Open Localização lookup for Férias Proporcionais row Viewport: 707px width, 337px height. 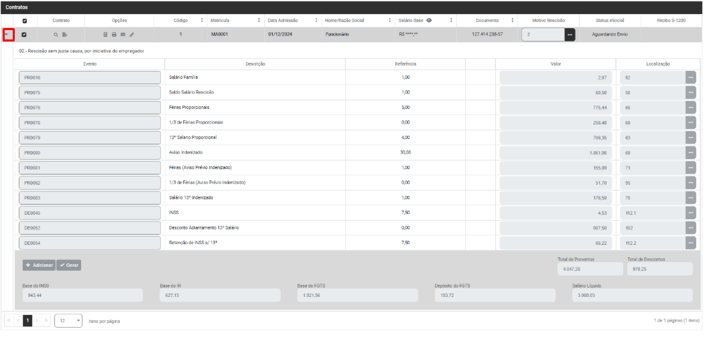691,108
